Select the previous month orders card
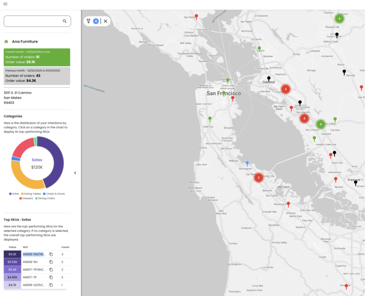 pyautogui.click(x=37, y=76)
